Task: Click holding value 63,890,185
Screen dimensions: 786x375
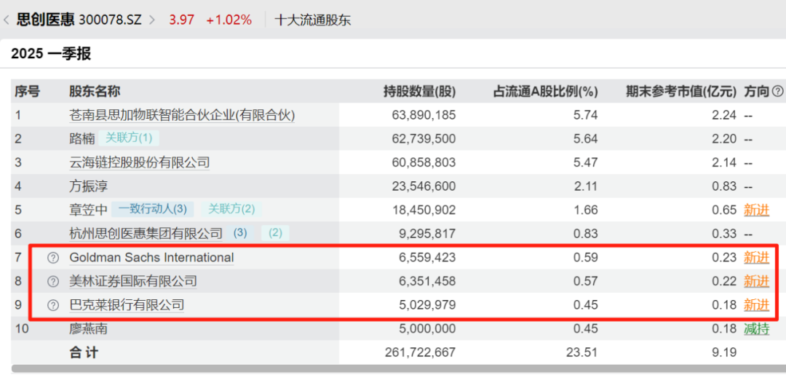Action: [424, 115]
